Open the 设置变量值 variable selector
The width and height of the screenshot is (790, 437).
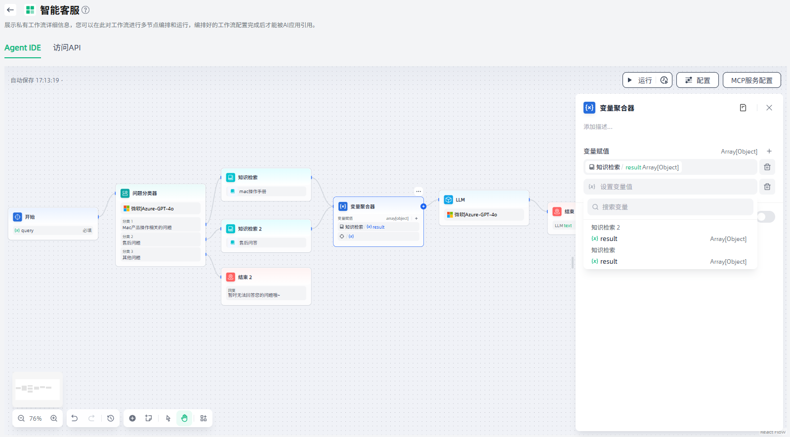click(669, 187)
